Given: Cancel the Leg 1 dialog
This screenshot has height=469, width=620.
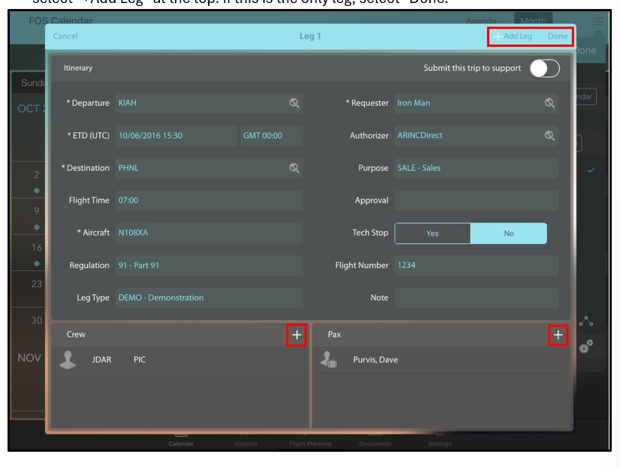Looking at the screenshot, I should [65, 36].
